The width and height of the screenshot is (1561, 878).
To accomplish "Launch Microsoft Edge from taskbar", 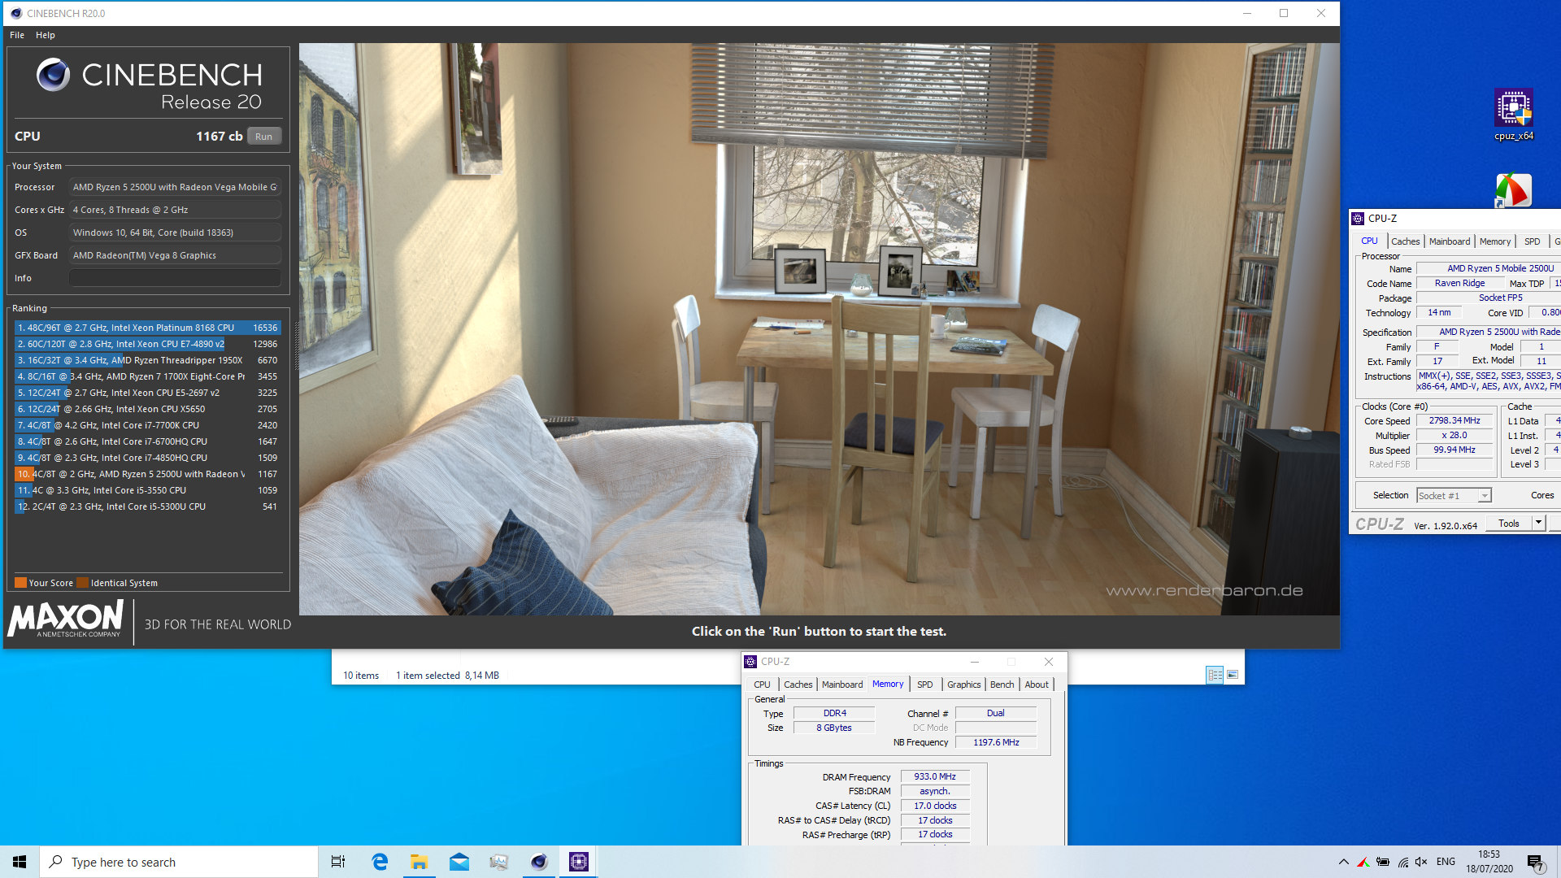I will (x=380, y=862).
